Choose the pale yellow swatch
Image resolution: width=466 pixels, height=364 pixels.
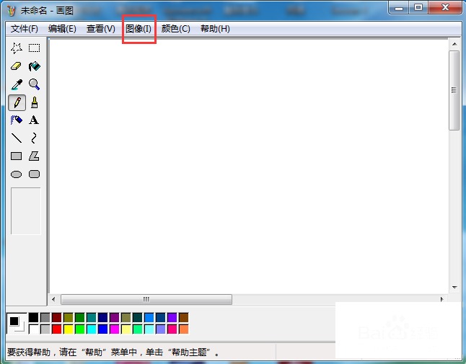pyautogui.click(x=126, y=329)
